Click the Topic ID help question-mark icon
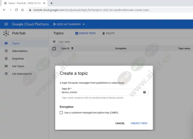The width and height of the screenshot is (193, 139). 144,92
